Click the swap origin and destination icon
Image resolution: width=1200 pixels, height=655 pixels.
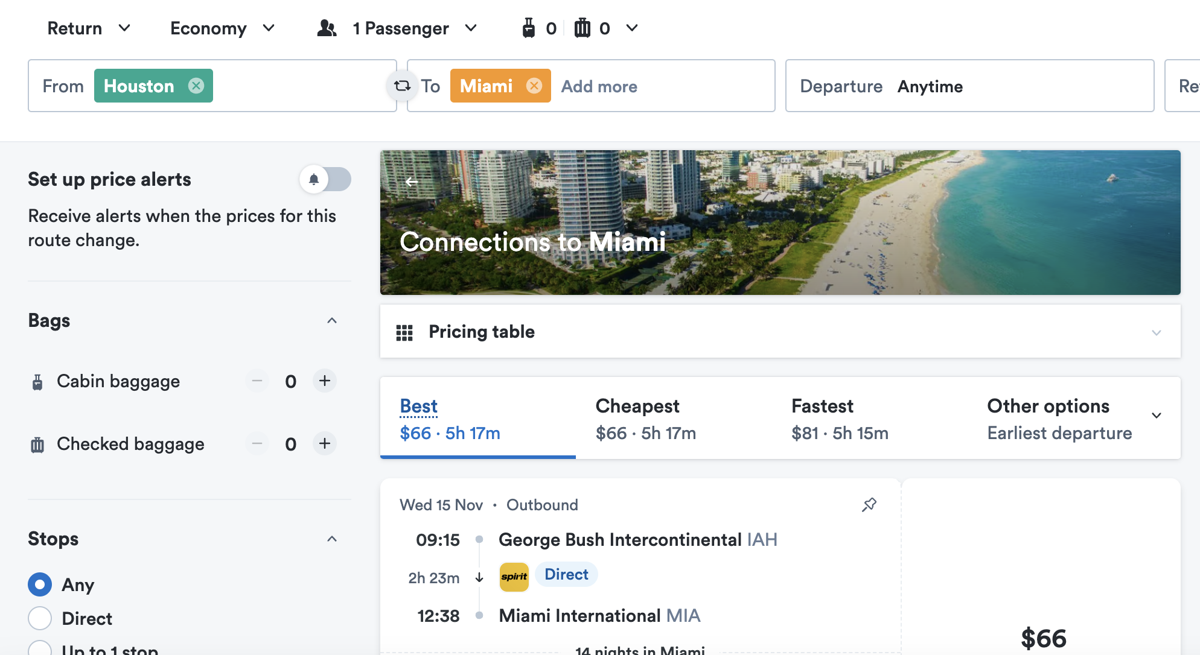click(402, 86)
